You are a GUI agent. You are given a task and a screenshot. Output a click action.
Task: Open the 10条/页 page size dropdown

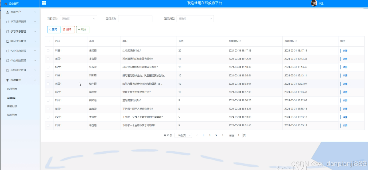click(183, 135)
